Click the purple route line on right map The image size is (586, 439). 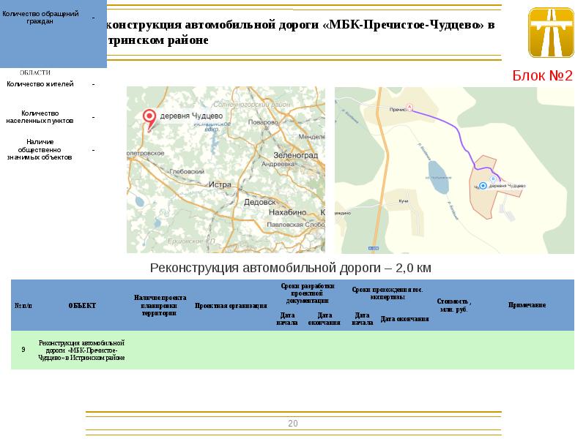click(458, 135)
